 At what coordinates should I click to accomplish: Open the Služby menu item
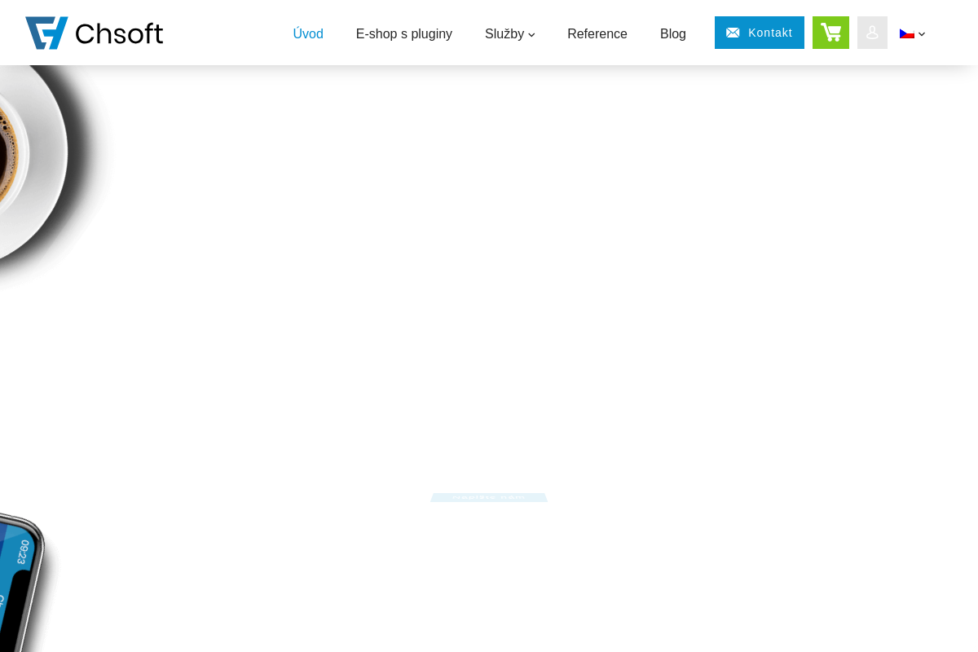pos(504,34)
